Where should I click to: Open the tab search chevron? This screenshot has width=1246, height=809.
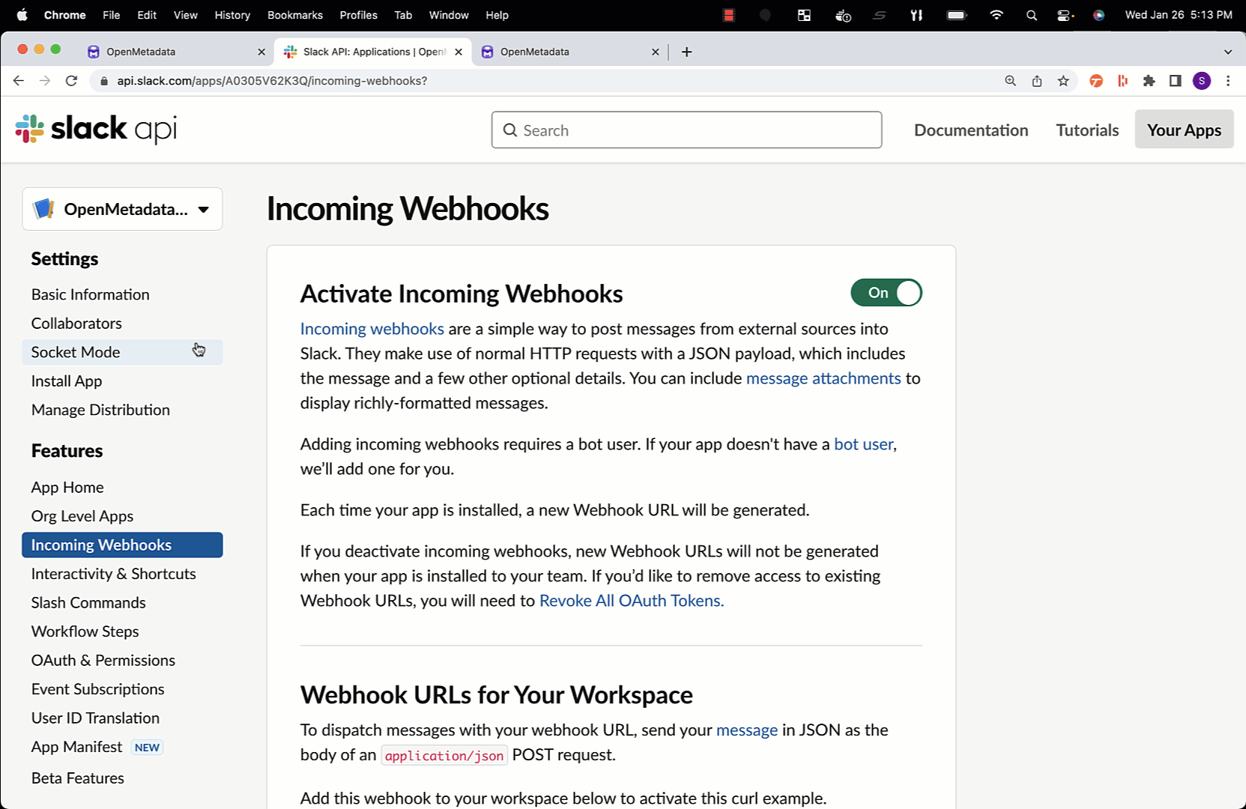click(1227, 51)
